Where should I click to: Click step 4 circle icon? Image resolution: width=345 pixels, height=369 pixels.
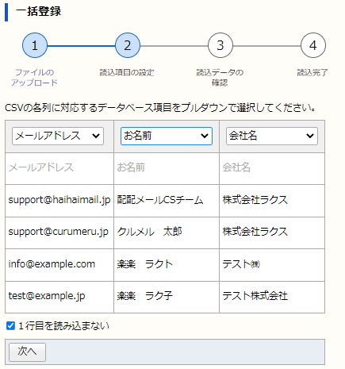tap(313, 45)
